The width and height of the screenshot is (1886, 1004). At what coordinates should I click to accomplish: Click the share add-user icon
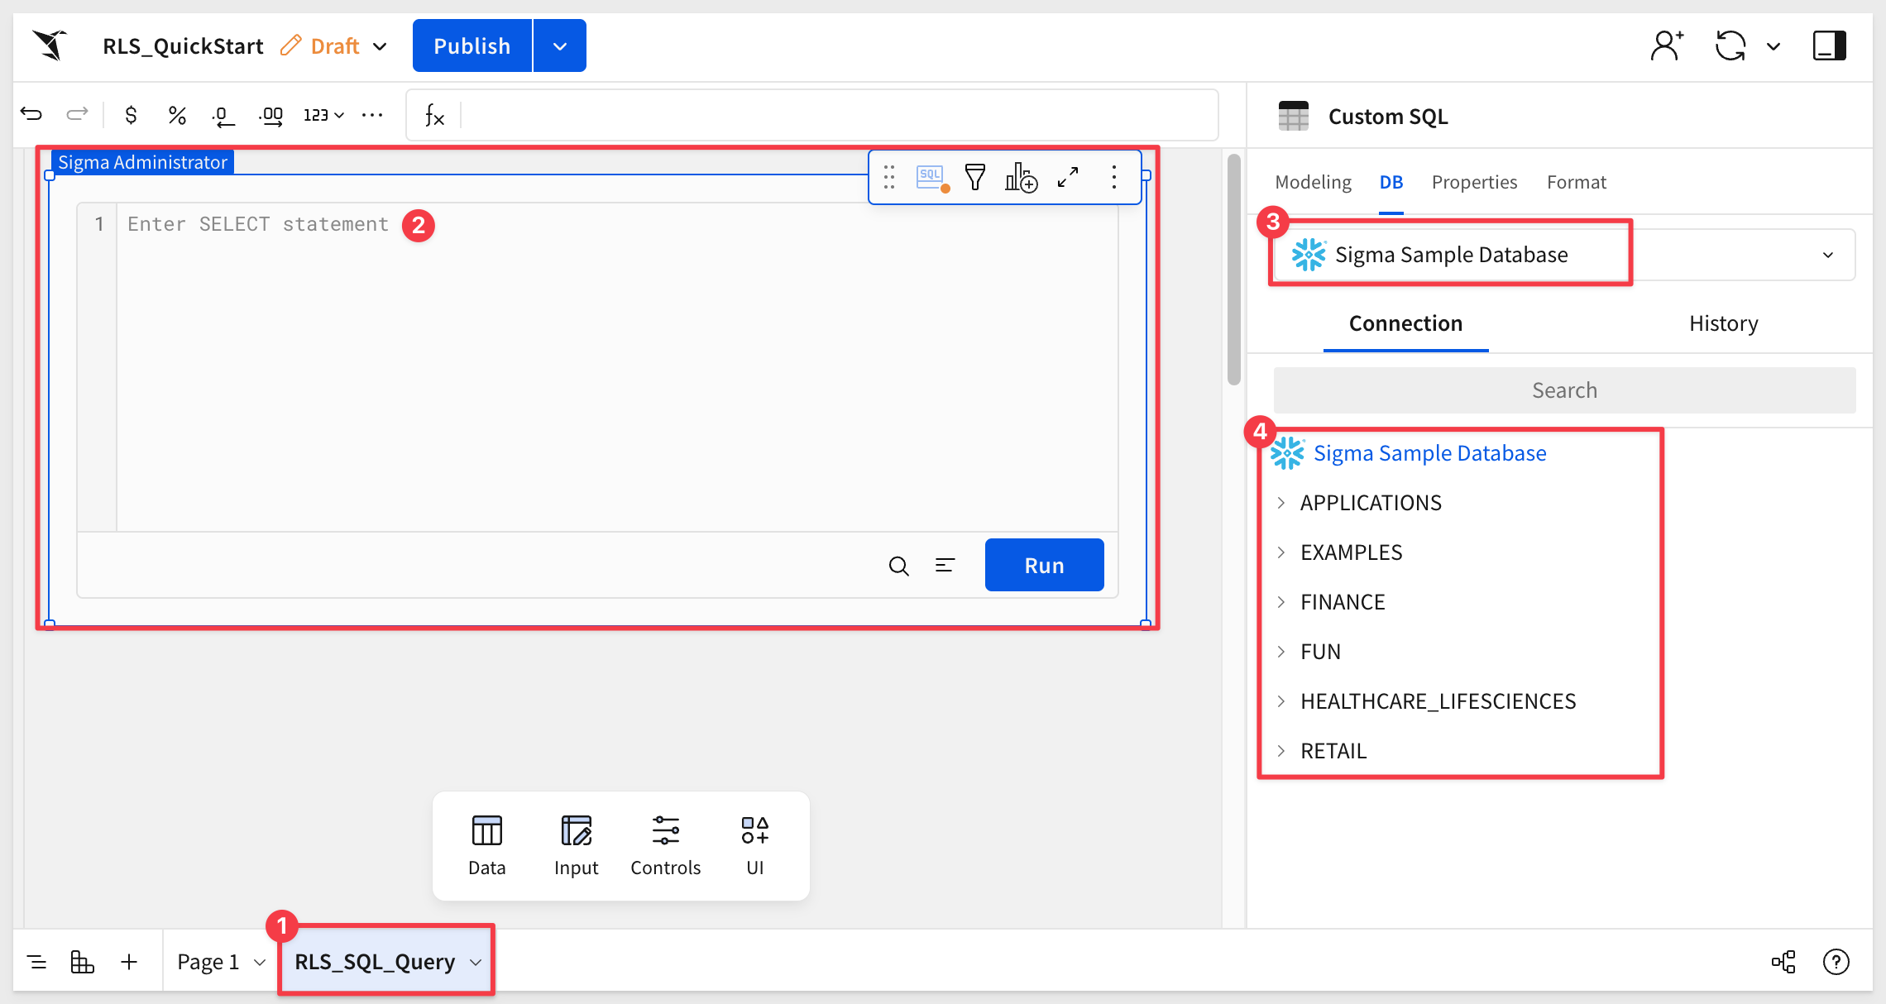coord(1667,45)
